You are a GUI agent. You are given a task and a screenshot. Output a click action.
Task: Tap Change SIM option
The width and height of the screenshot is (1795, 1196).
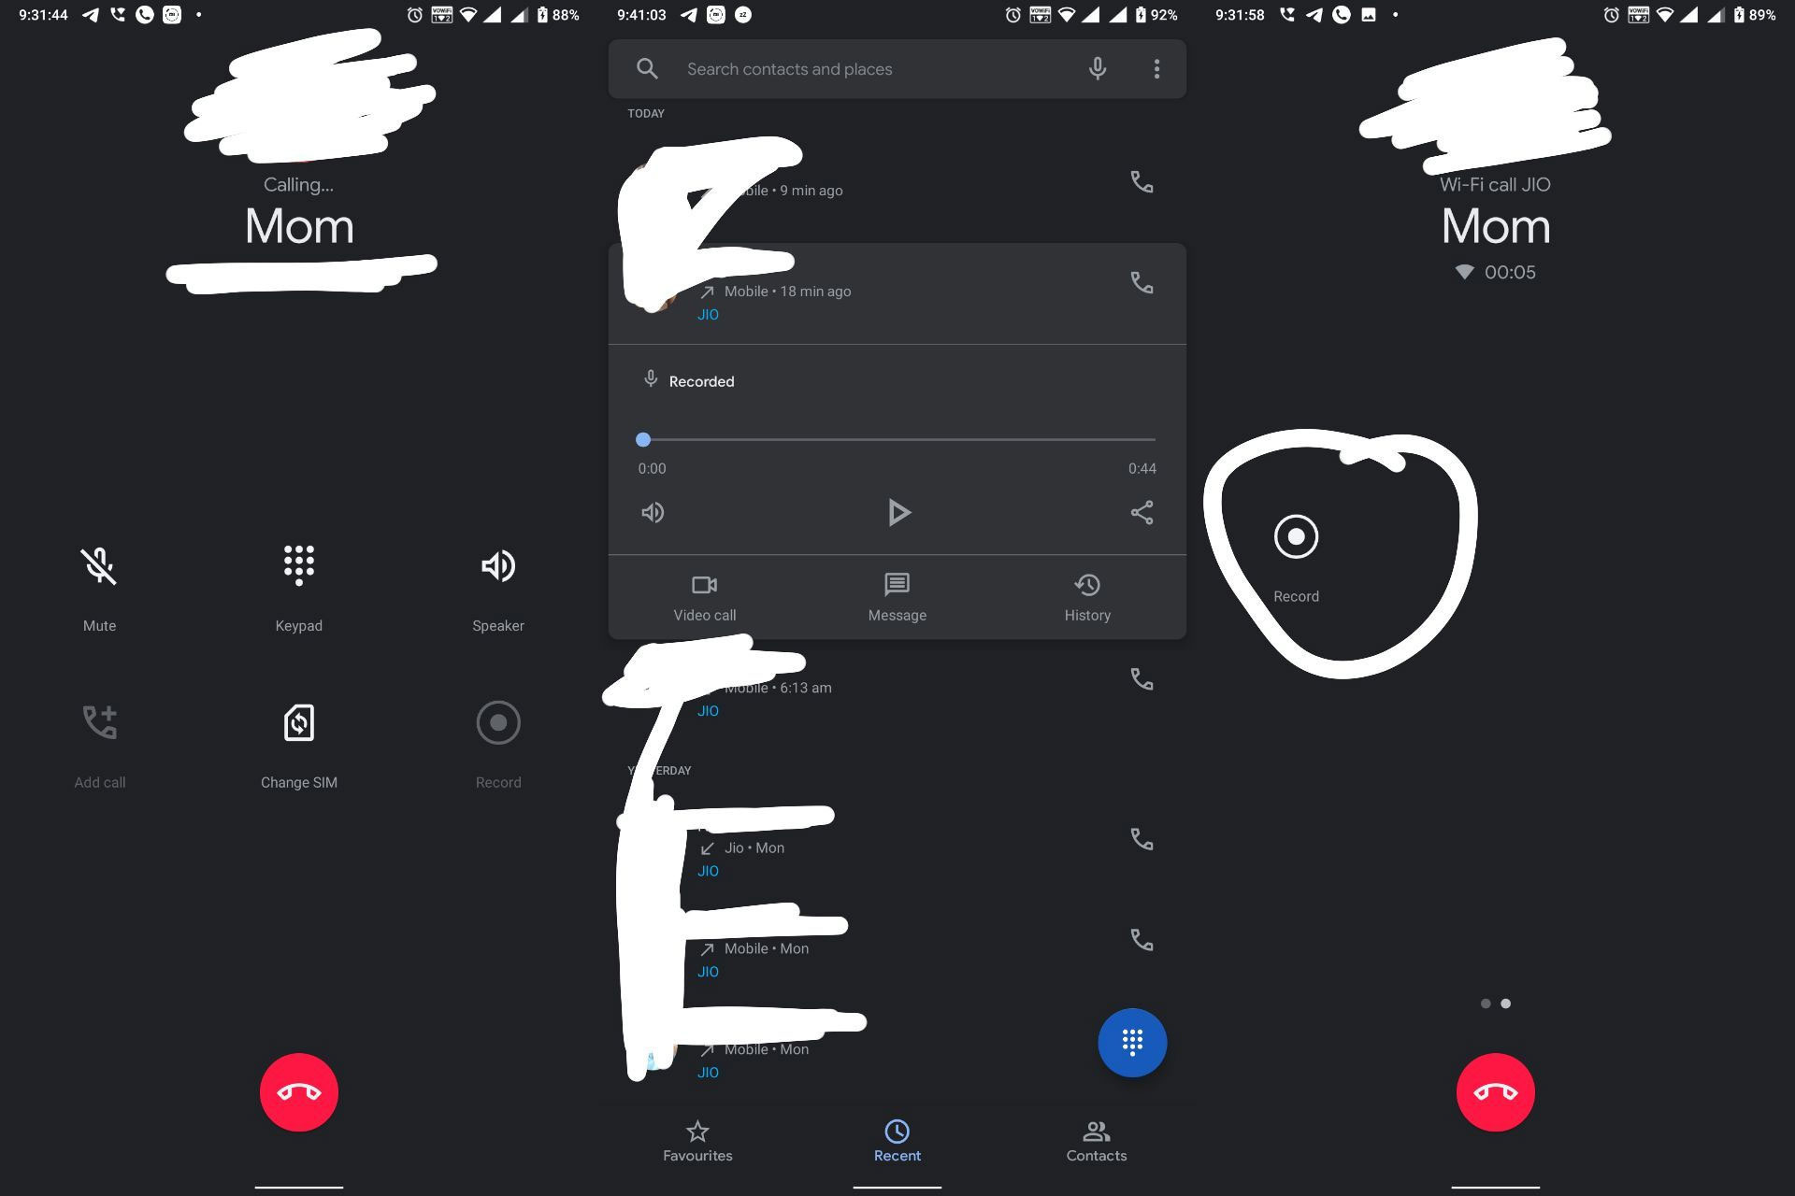pos(298,744)
